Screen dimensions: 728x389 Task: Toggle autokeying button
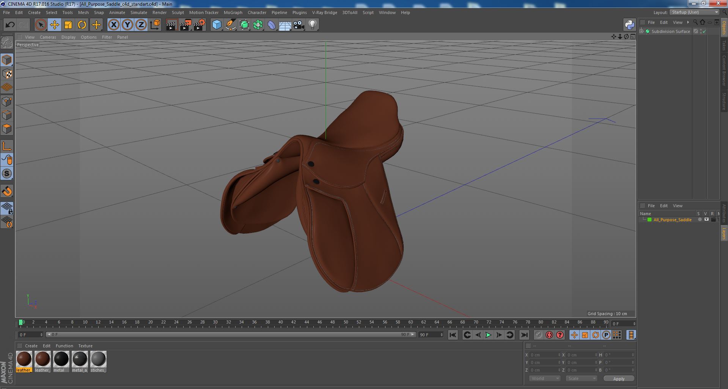pyautogui.click(x=549, y=335)
